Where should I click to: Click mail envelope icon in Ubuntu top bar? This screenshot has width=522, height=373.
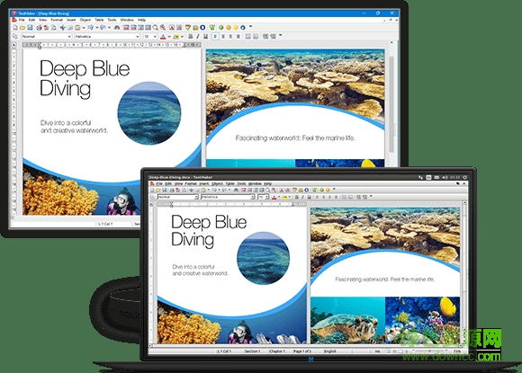pos(436,178)
